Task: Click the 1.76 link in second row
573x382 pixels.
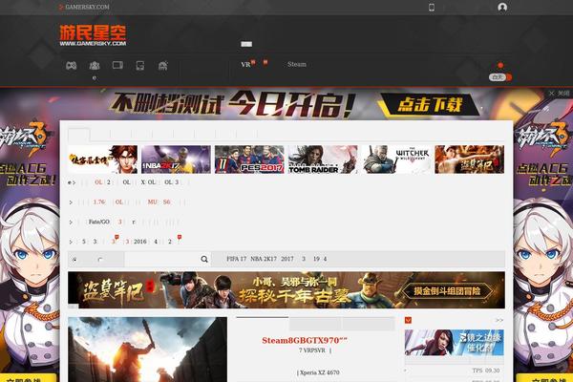Action: click(x=99, y=202)
